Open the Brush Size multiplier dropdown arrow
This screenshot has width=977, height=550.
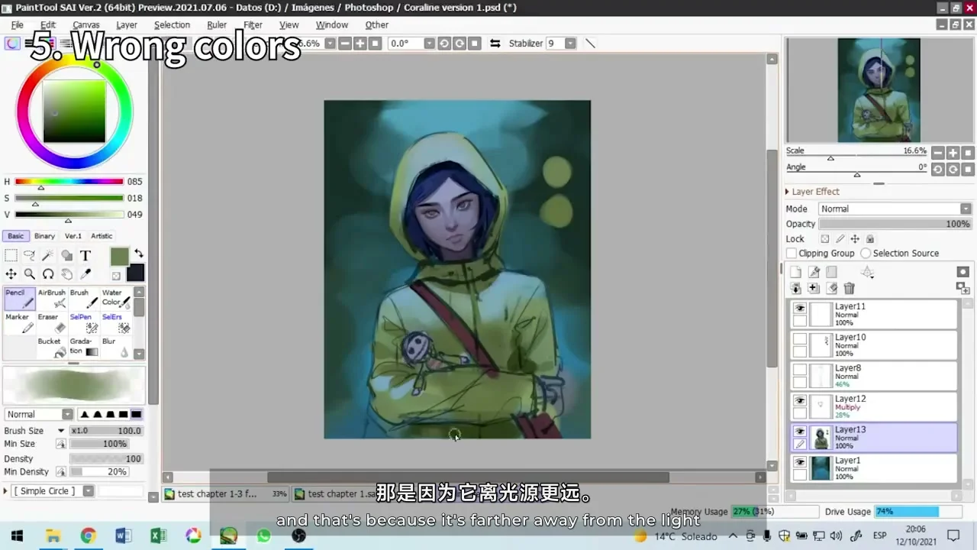(x=61, y=431)
